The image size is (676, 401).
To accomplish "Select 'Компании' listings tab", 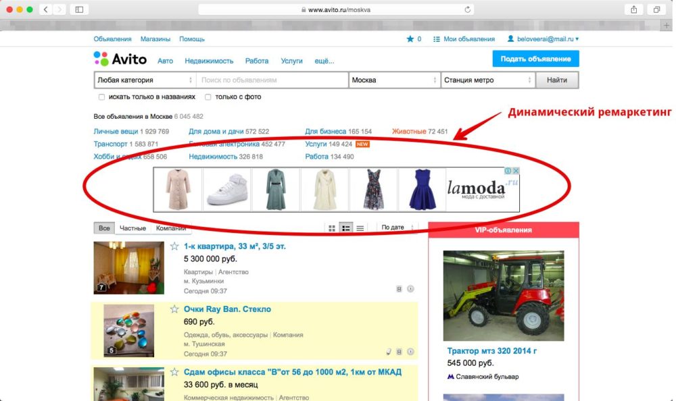I will pyautogui.click(x=171, y=228).
